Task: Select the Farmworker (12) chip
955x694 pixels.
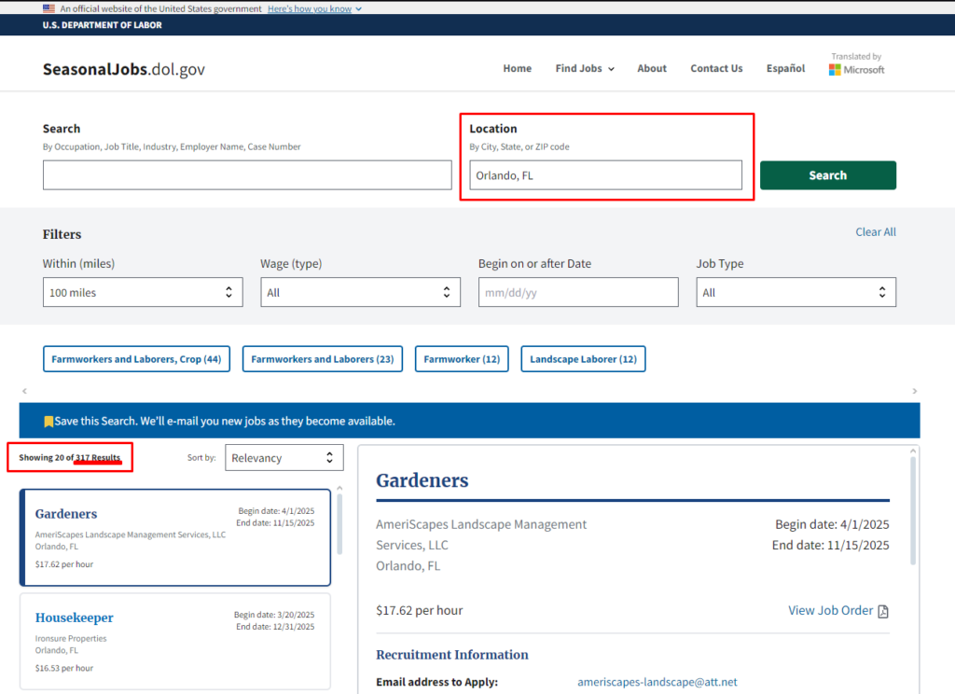Action: click(462, 359)
